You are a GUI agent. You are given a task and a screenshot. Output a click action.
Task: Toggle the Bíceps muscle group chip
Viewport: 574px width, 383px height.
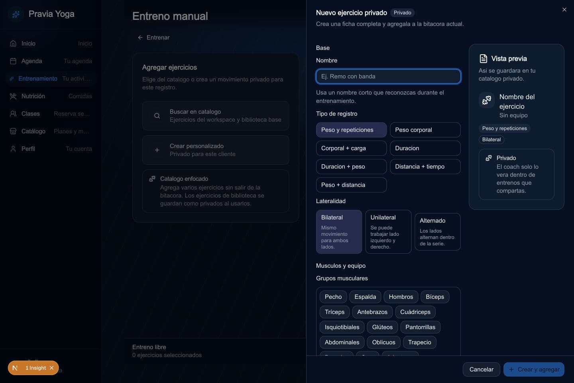click(435, 297)
